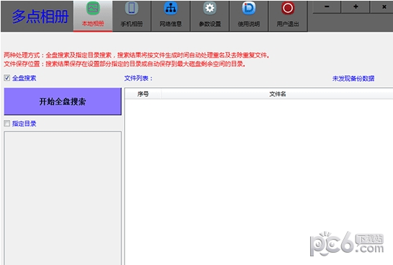Screen dimensions: 393x265
Task: Click the 未发现备份数据 backup status link
Action: [353, 79]
